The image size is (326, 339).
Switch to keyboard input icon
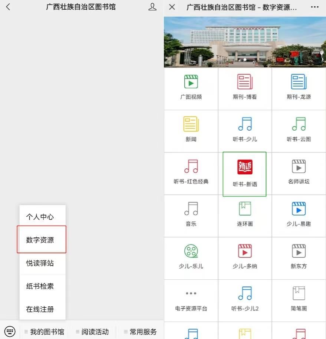(x=10, y=331)
